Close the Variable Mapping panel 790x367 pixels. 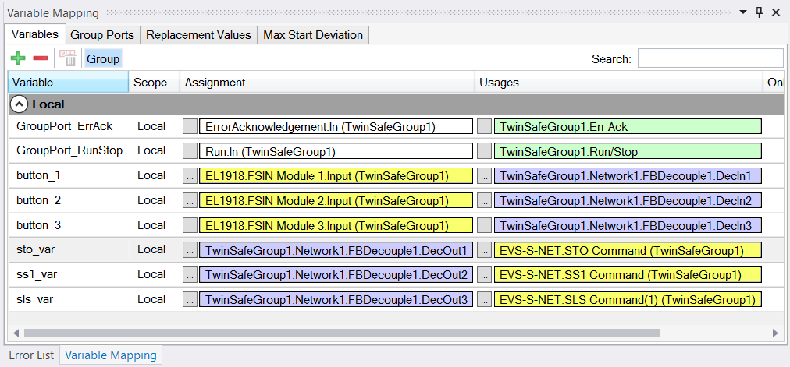pyautogui.click(x=776, y=12)
